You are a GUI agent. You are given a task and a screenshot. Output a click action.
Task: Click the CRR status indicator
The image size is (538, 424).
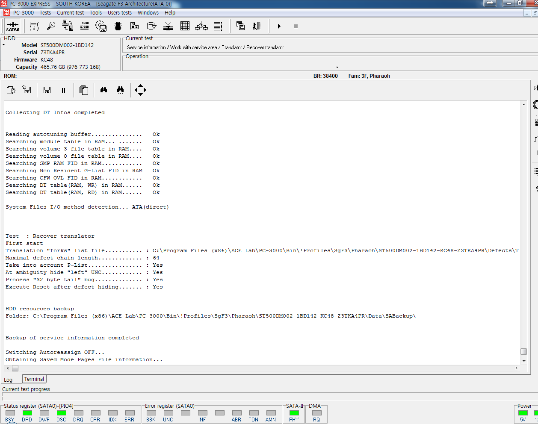(95, 413)
